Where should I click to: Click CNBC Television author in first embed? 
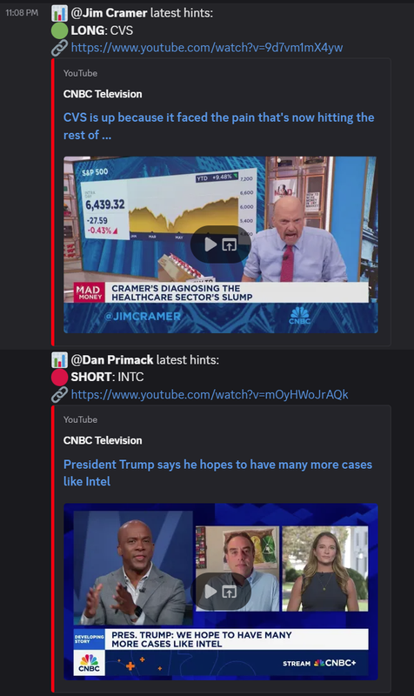pyautogui.click(x=103, y=94)
